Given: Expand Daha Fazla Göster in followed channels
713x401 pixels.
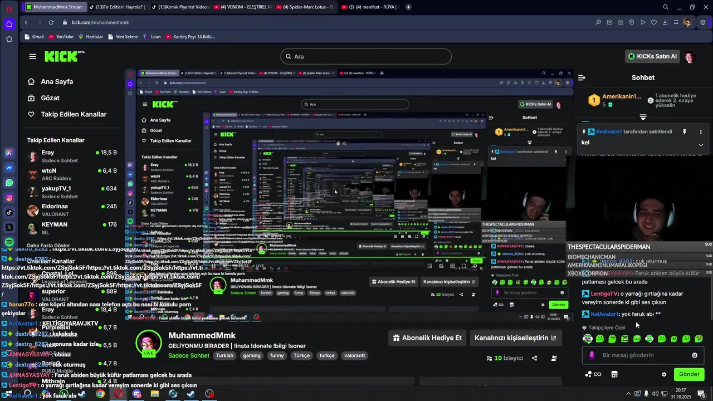Looking at the screenshot, I should click(x=48, y=246).
